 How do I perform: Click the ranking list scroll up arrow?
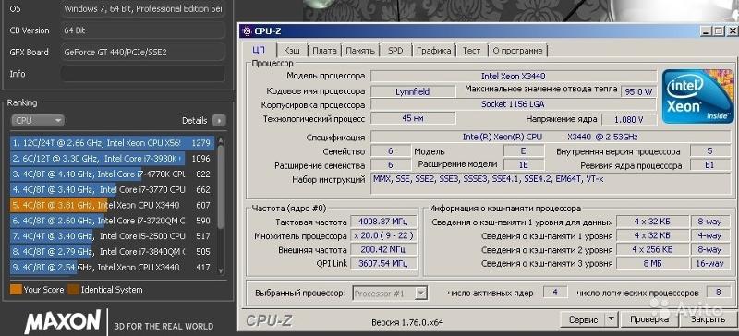221,141
